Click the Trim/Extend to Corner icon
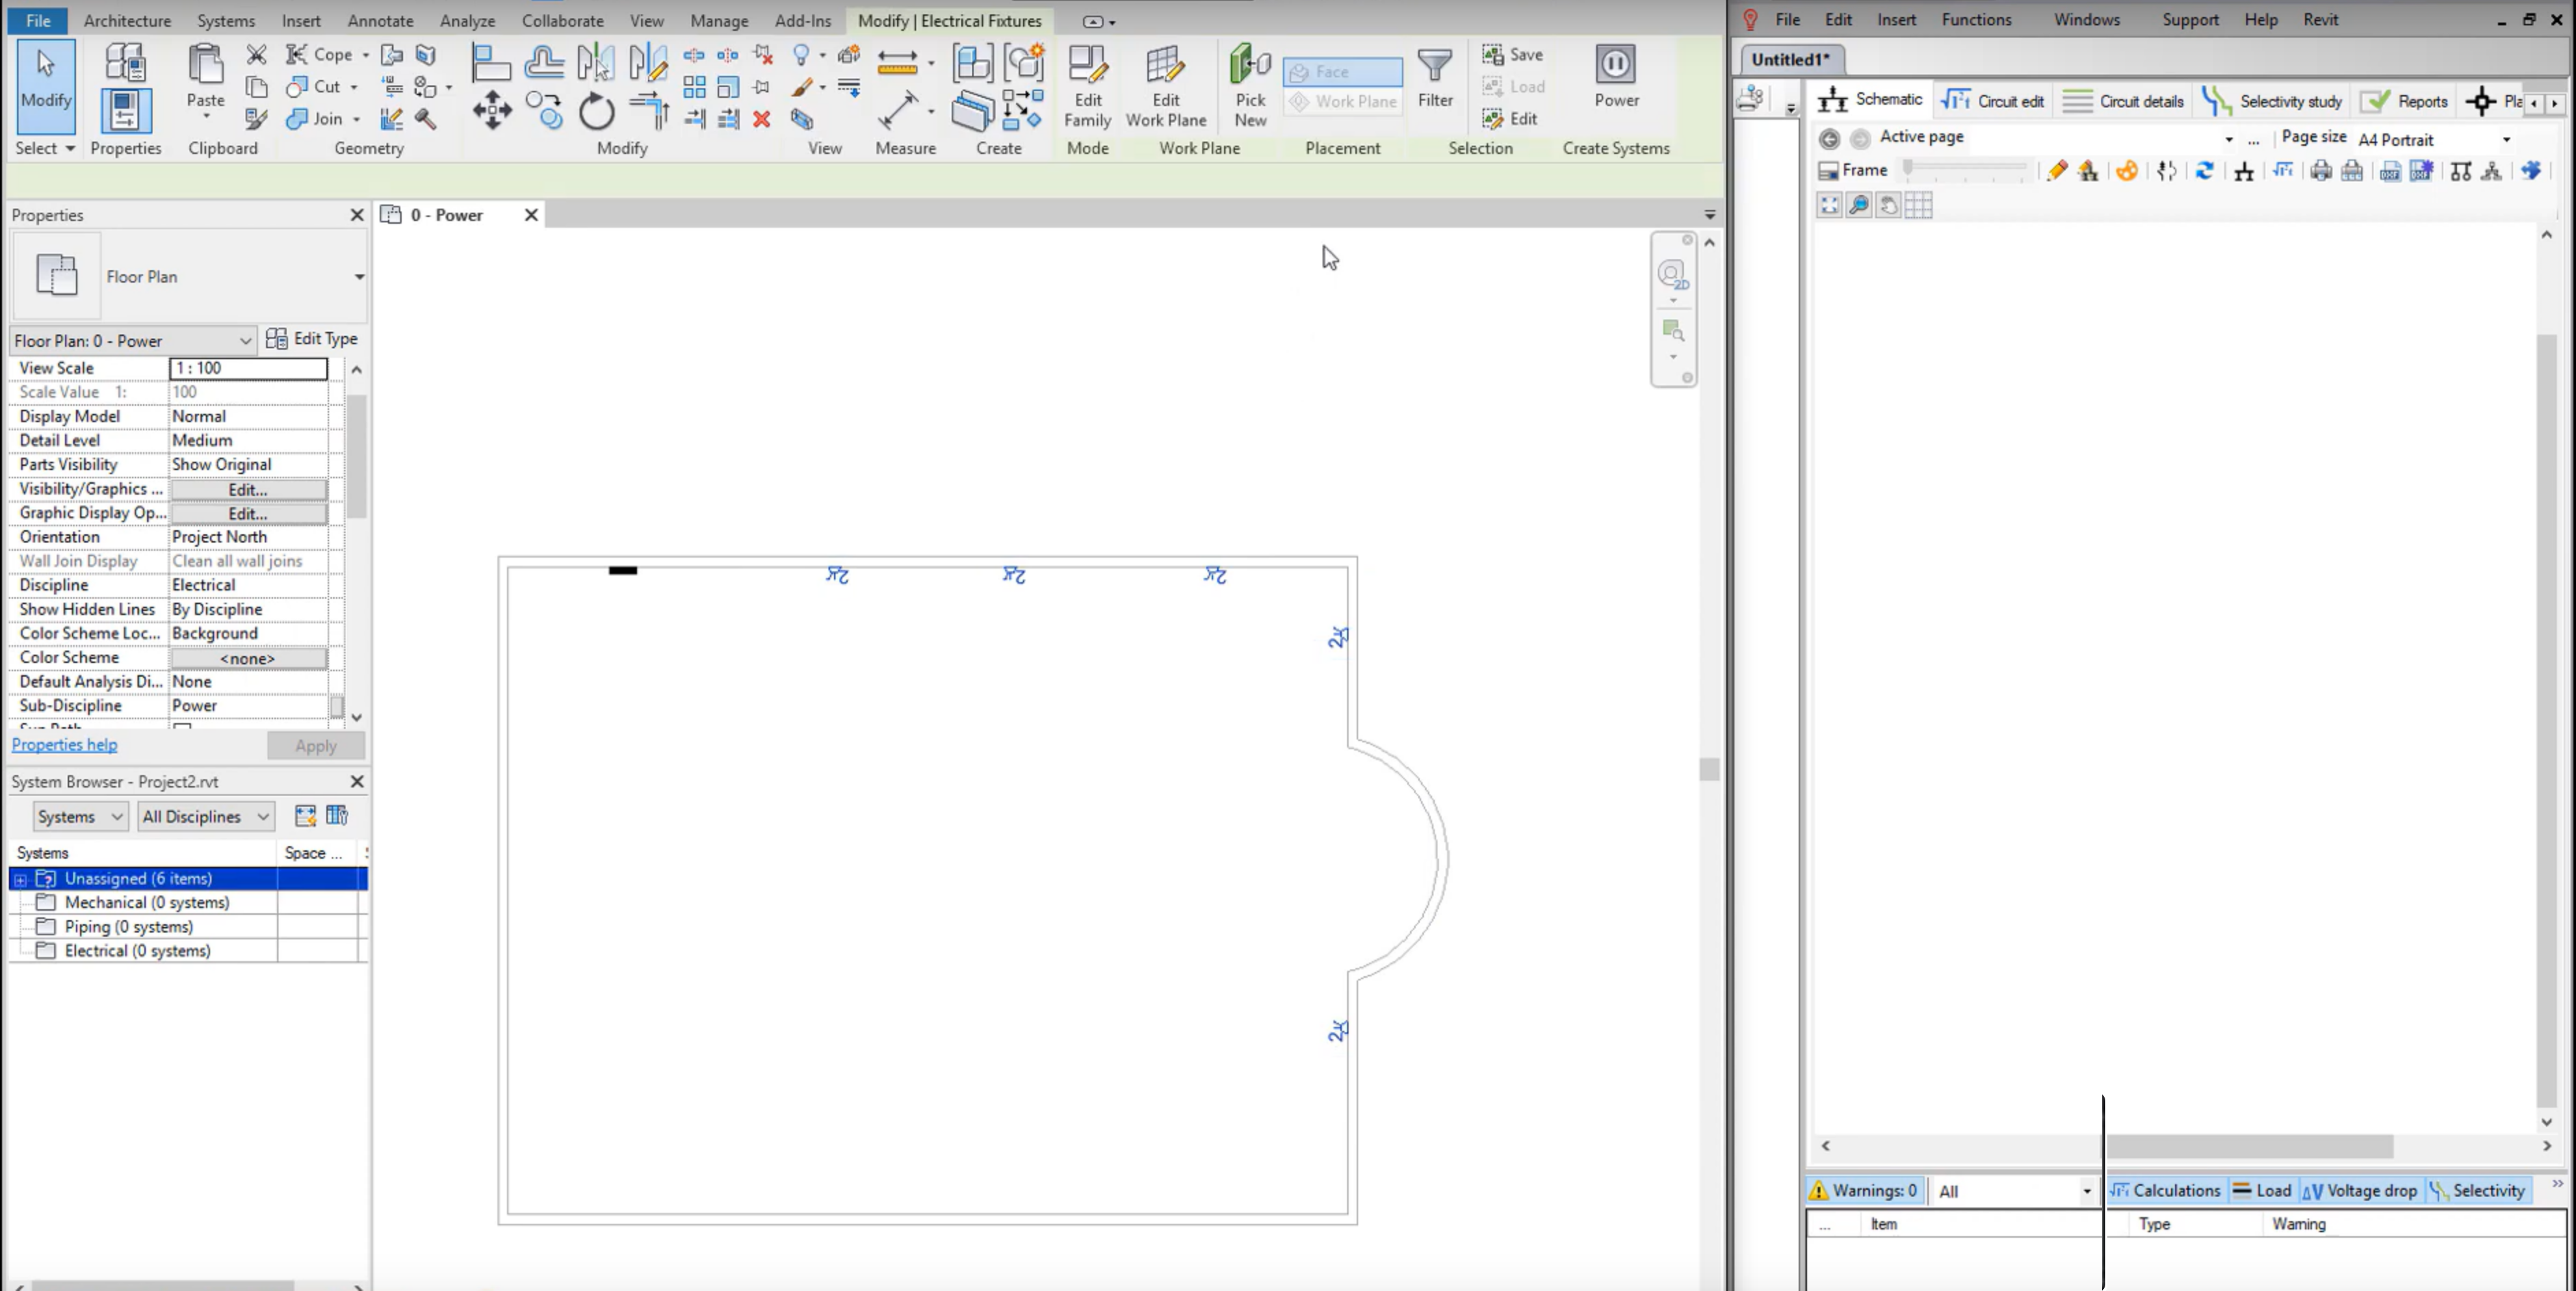The height and width of the screenshot is (1291, 2576). 649,110
